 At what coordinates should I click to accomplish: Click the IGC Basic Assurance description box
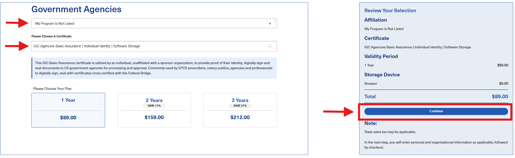click(x=154, y=68)
